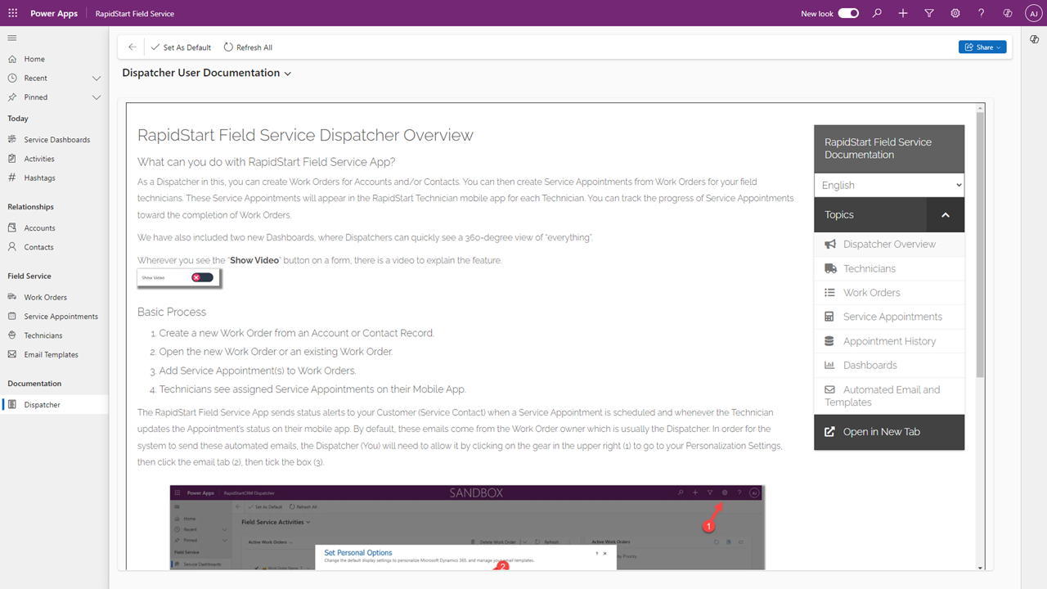Open Service Dashboards label in the sidebar
Screen dimensions: 1047x589
(57, 140)
